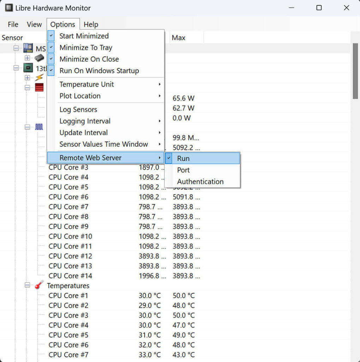
Task: Open the Help menu
Action: coord(91,24)
